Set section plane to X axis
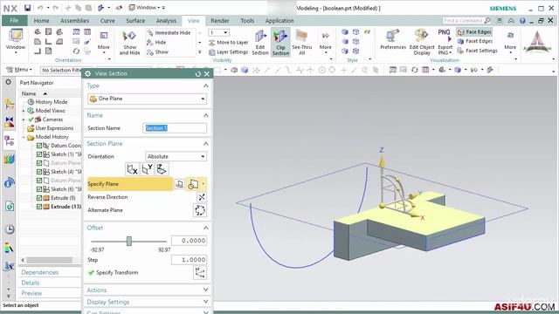 [x=132, y=169]
